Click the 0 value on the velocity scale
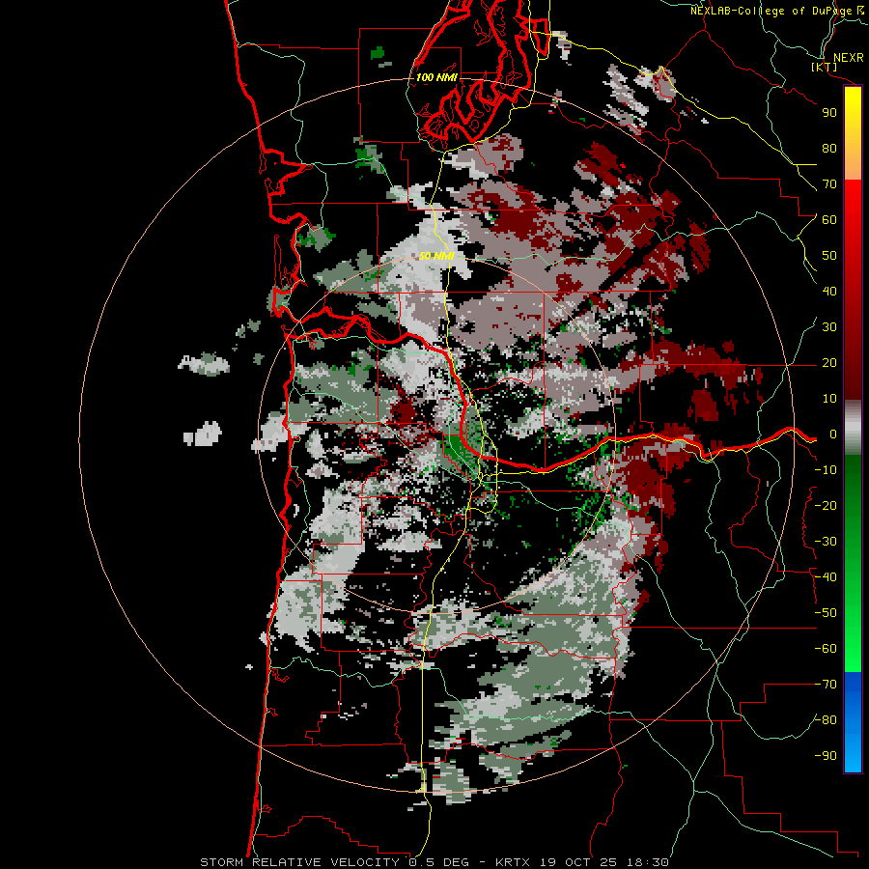The height and width of the screenshot is (869, 869). [x=832, y=434]
